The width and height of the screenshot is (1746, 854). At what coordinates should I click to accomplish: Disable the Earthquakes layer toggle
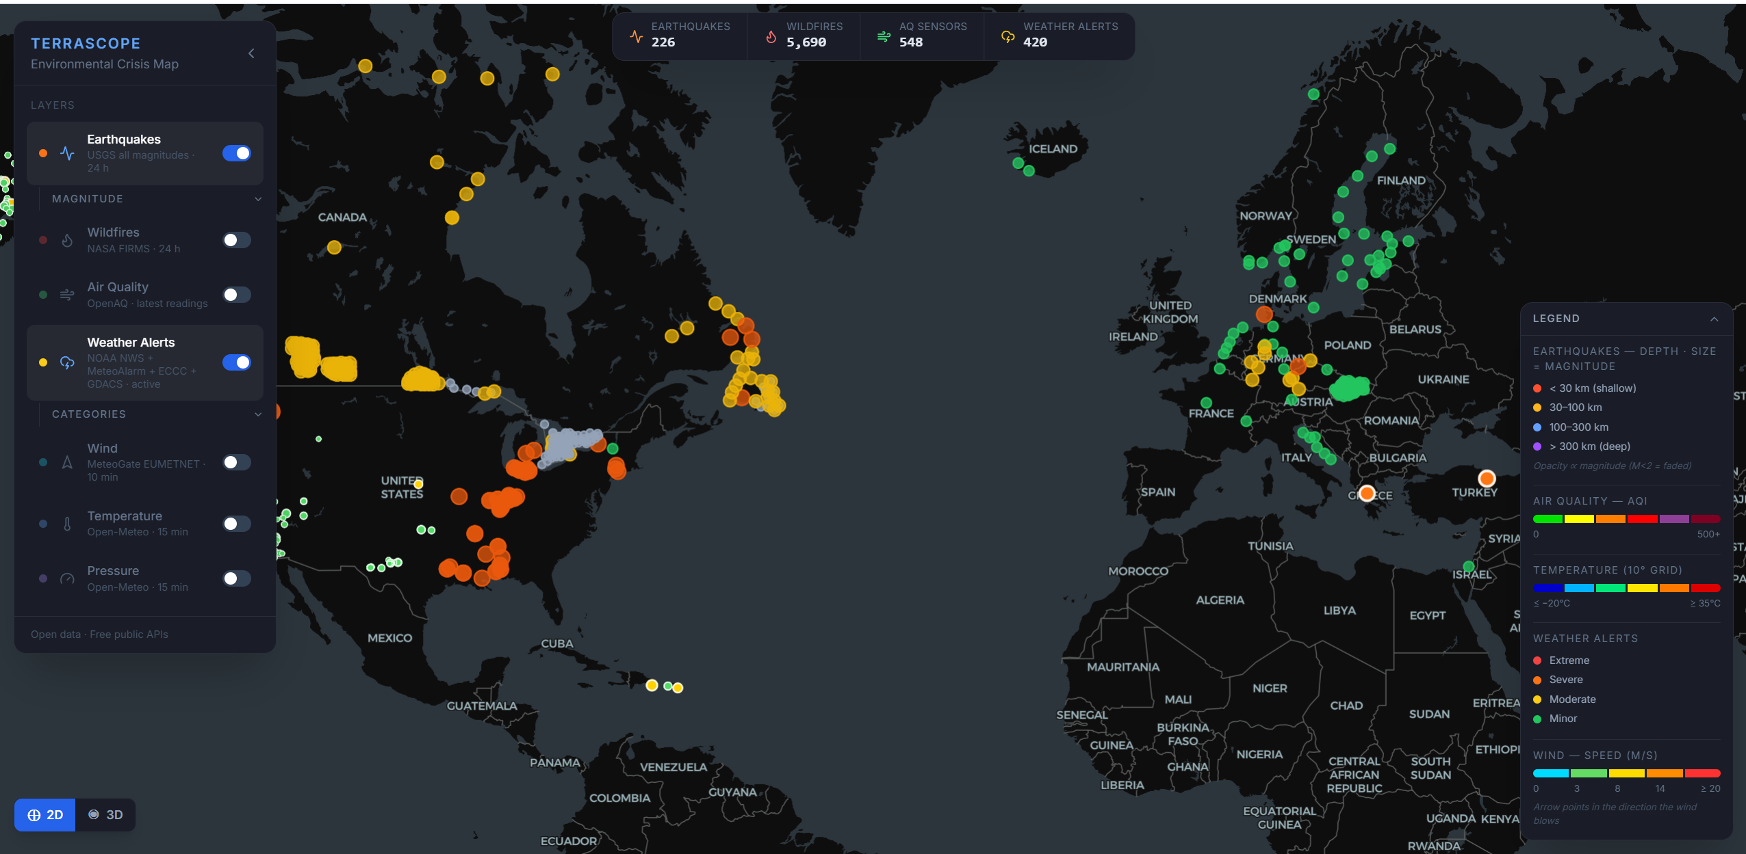coord(235,153)
